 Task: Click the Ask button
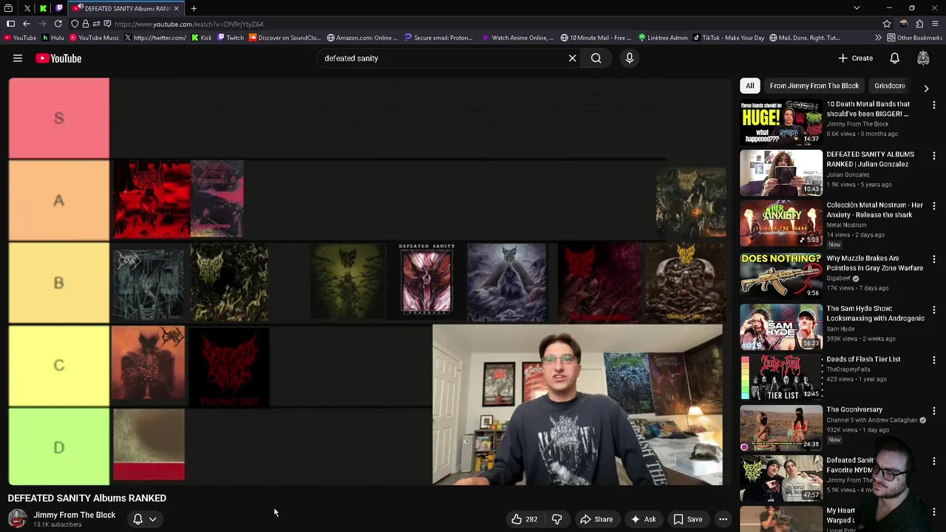pyautogui.click(x=642, y=519)
